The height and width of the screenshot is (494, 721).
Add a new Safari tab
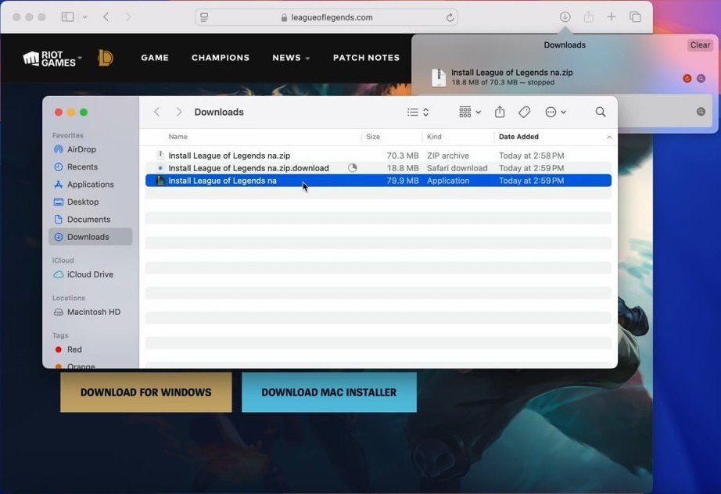(611, 17)
